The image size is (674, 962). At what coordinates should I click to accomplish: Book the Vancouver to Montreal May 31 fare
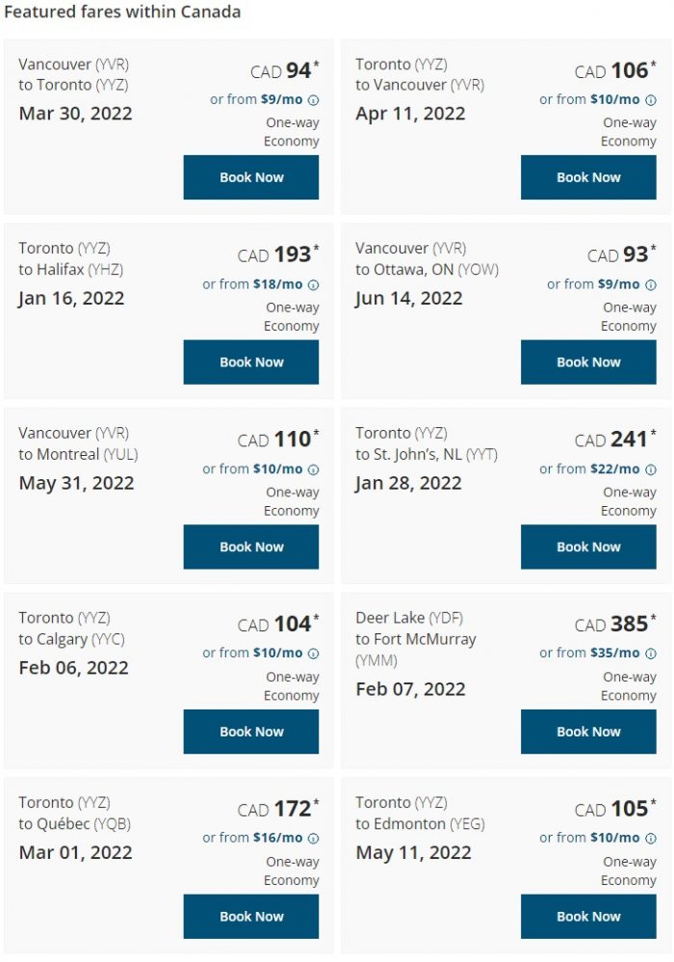(x=251, y=547)
